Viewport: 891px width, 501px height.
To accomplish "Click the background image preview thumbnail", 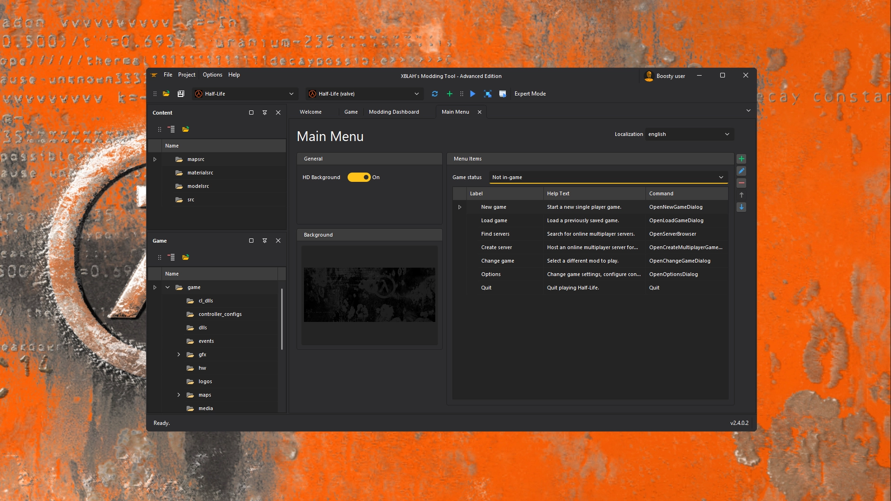I will (369, 295).
